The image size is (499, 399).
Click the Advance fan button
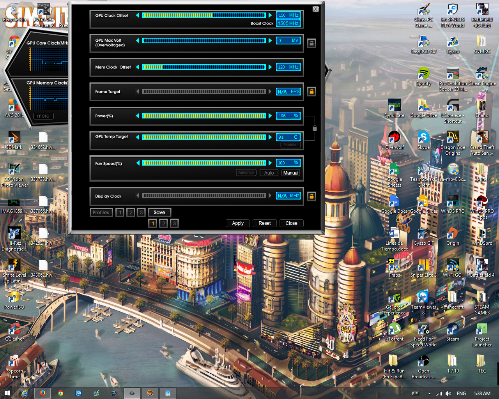(246, 173)
